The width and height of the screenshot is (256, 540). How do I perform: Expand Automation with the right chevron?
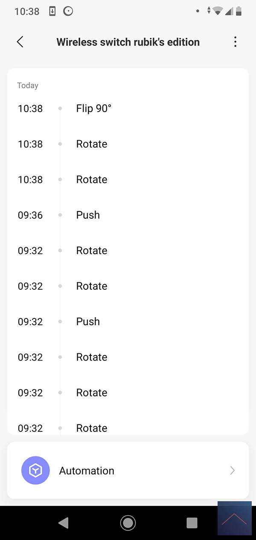point(232,471)
